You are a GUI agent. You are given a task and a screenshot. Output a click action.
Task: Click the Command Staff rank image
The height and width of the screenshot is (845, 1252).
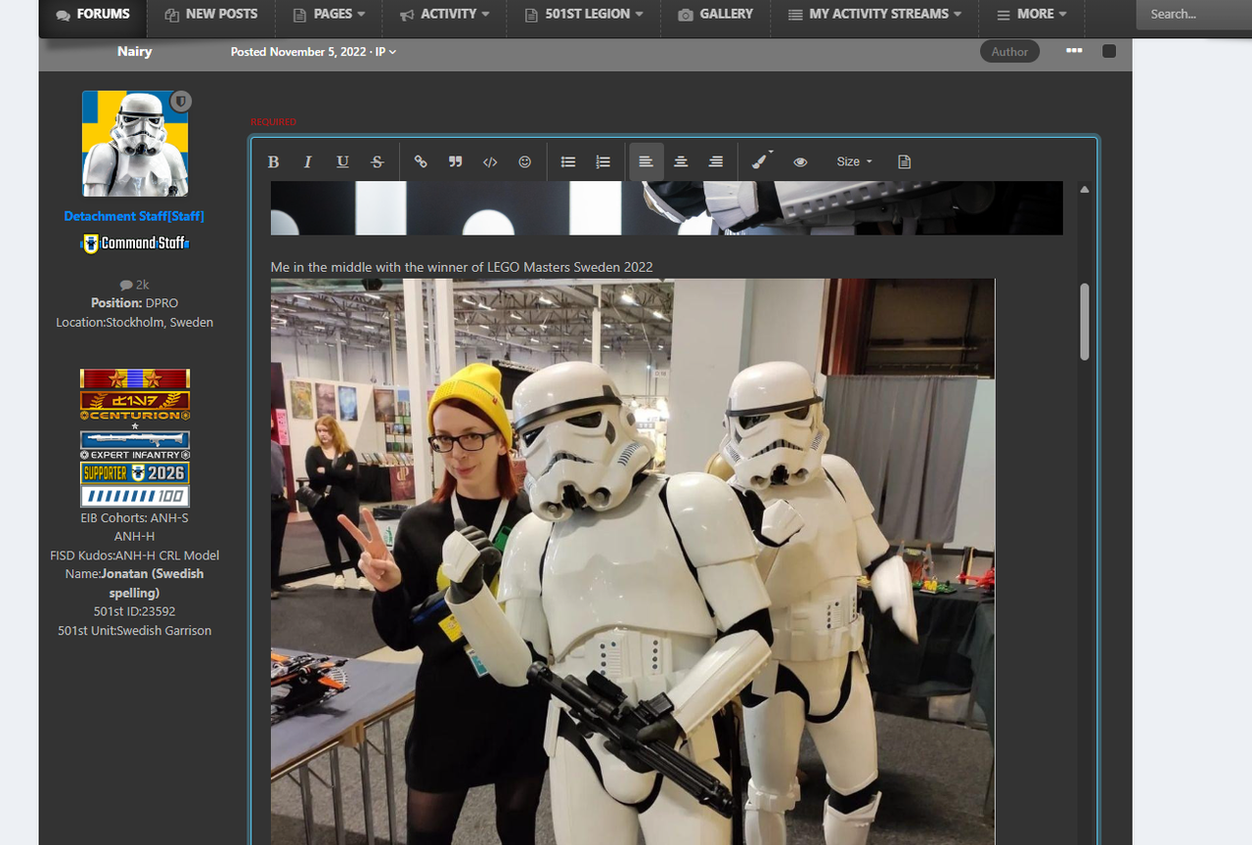pos(135,244)
